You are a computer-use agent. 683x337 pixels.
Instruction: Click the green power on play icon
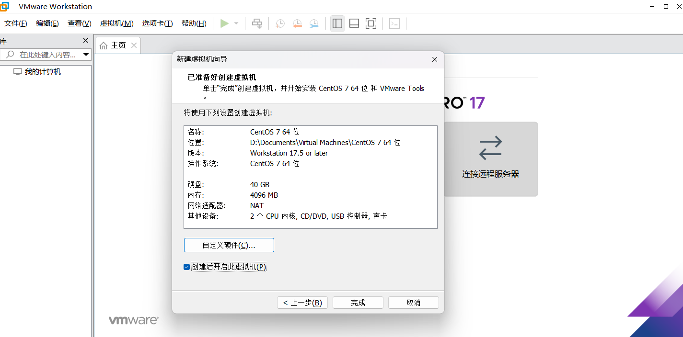point(224,23)
